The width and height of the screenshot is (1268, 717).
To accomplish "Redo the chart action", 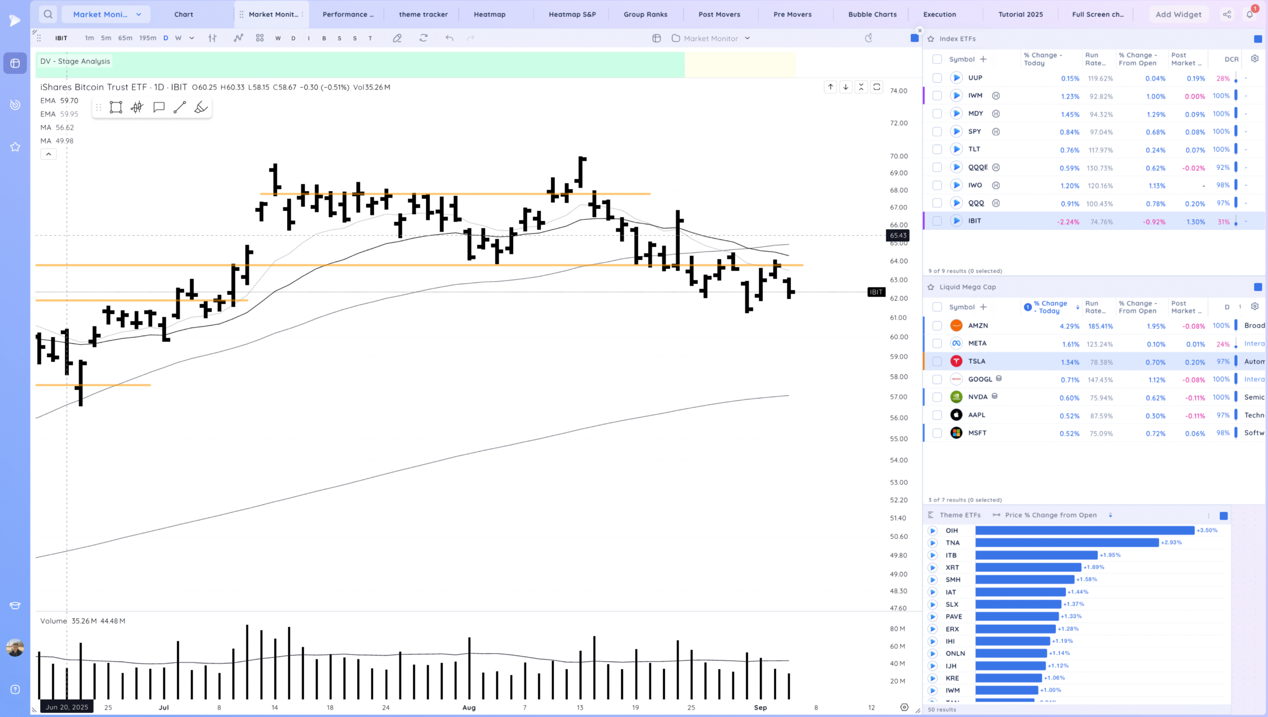I will pyautogui.click(x=471, y=38).
